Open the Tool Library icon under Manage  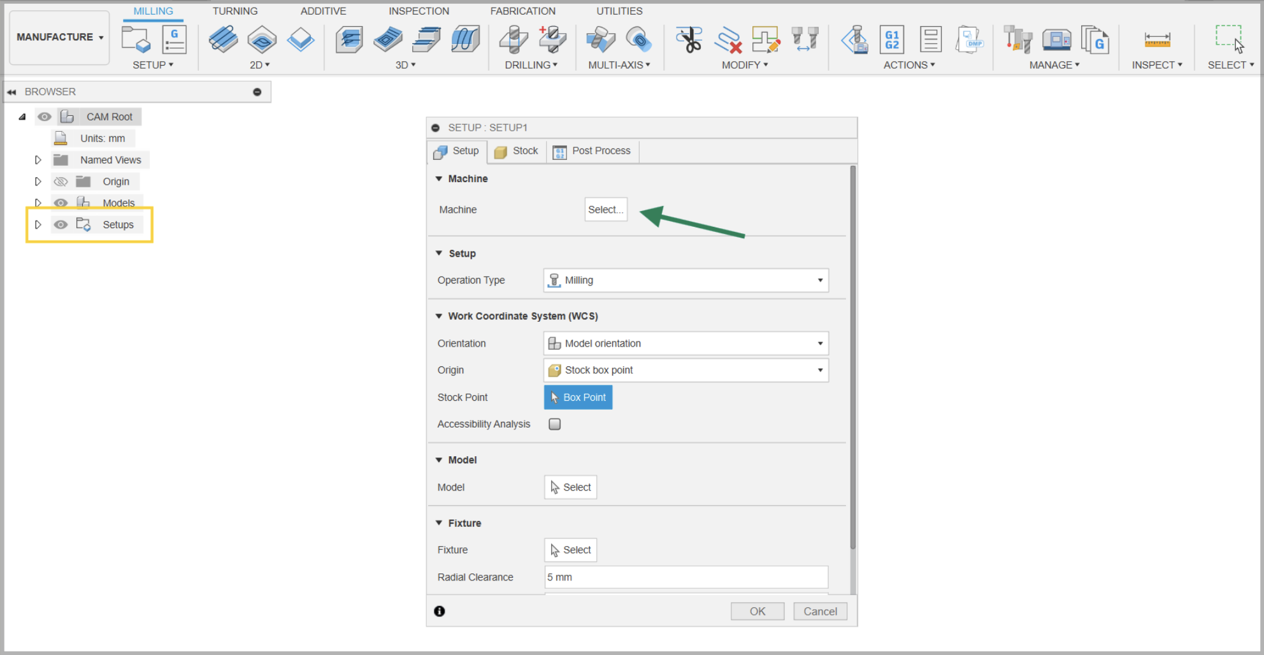click(1017, 40)
